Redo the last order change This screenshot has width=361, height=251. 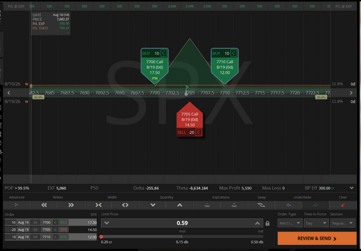point(316,205)
